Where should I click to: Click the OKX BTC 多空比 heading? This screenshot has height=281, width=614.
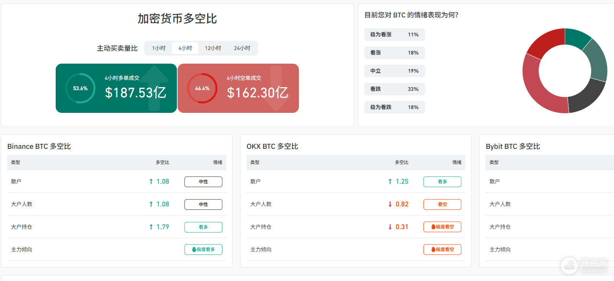tap(272, 147)
